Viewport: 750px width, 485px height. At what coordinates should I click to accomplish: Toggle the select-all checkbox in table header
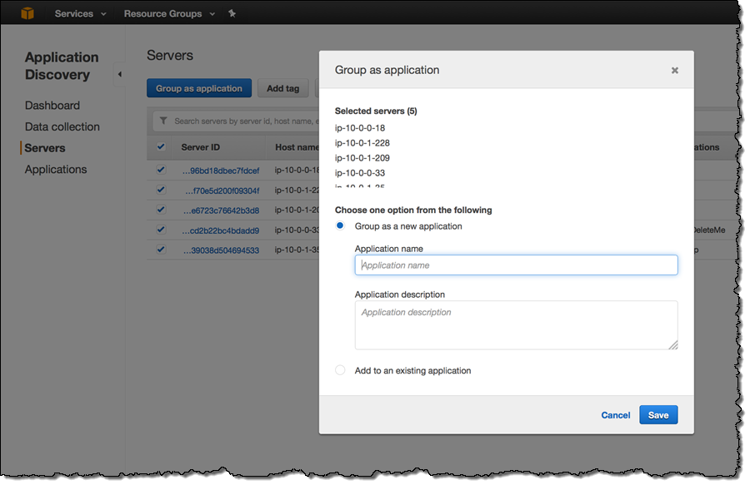coord(161,147)
